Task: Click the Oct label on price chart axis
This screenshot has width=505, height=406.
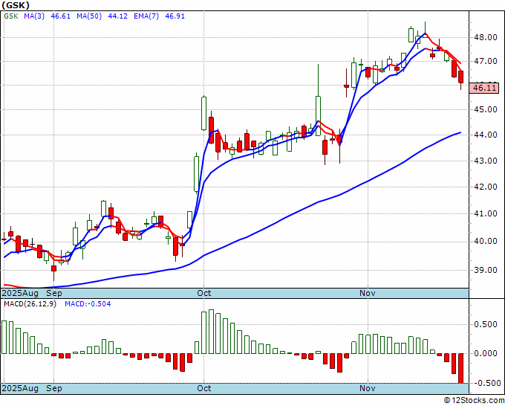Action: point(204,293)
